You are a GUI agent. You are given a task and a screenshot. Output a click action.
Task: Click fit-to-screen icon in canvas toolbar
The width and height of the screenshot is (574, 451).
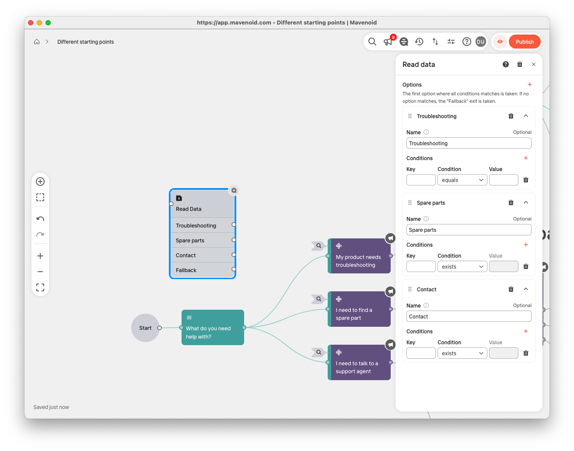(40, 287)
